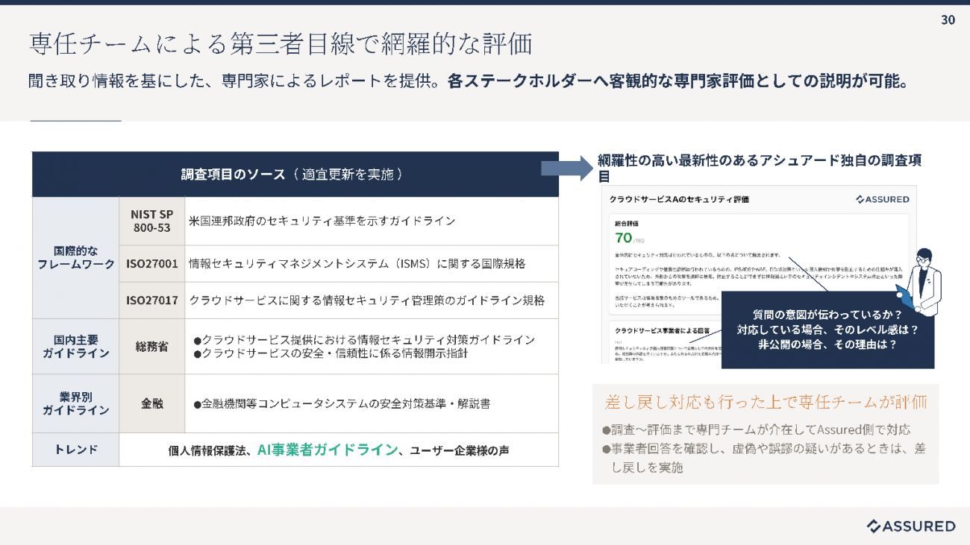Viewport: 970px width, 545px height.
Task: Click the green AI事業者ガイドライン text
Action: 327,450
